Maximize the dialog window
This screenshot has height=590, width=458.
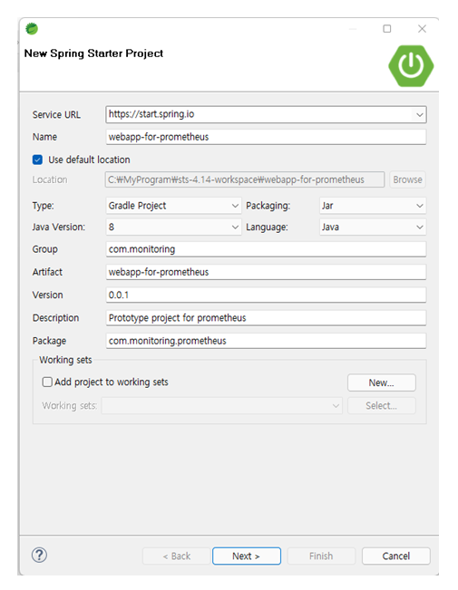[x=387, y=29]
